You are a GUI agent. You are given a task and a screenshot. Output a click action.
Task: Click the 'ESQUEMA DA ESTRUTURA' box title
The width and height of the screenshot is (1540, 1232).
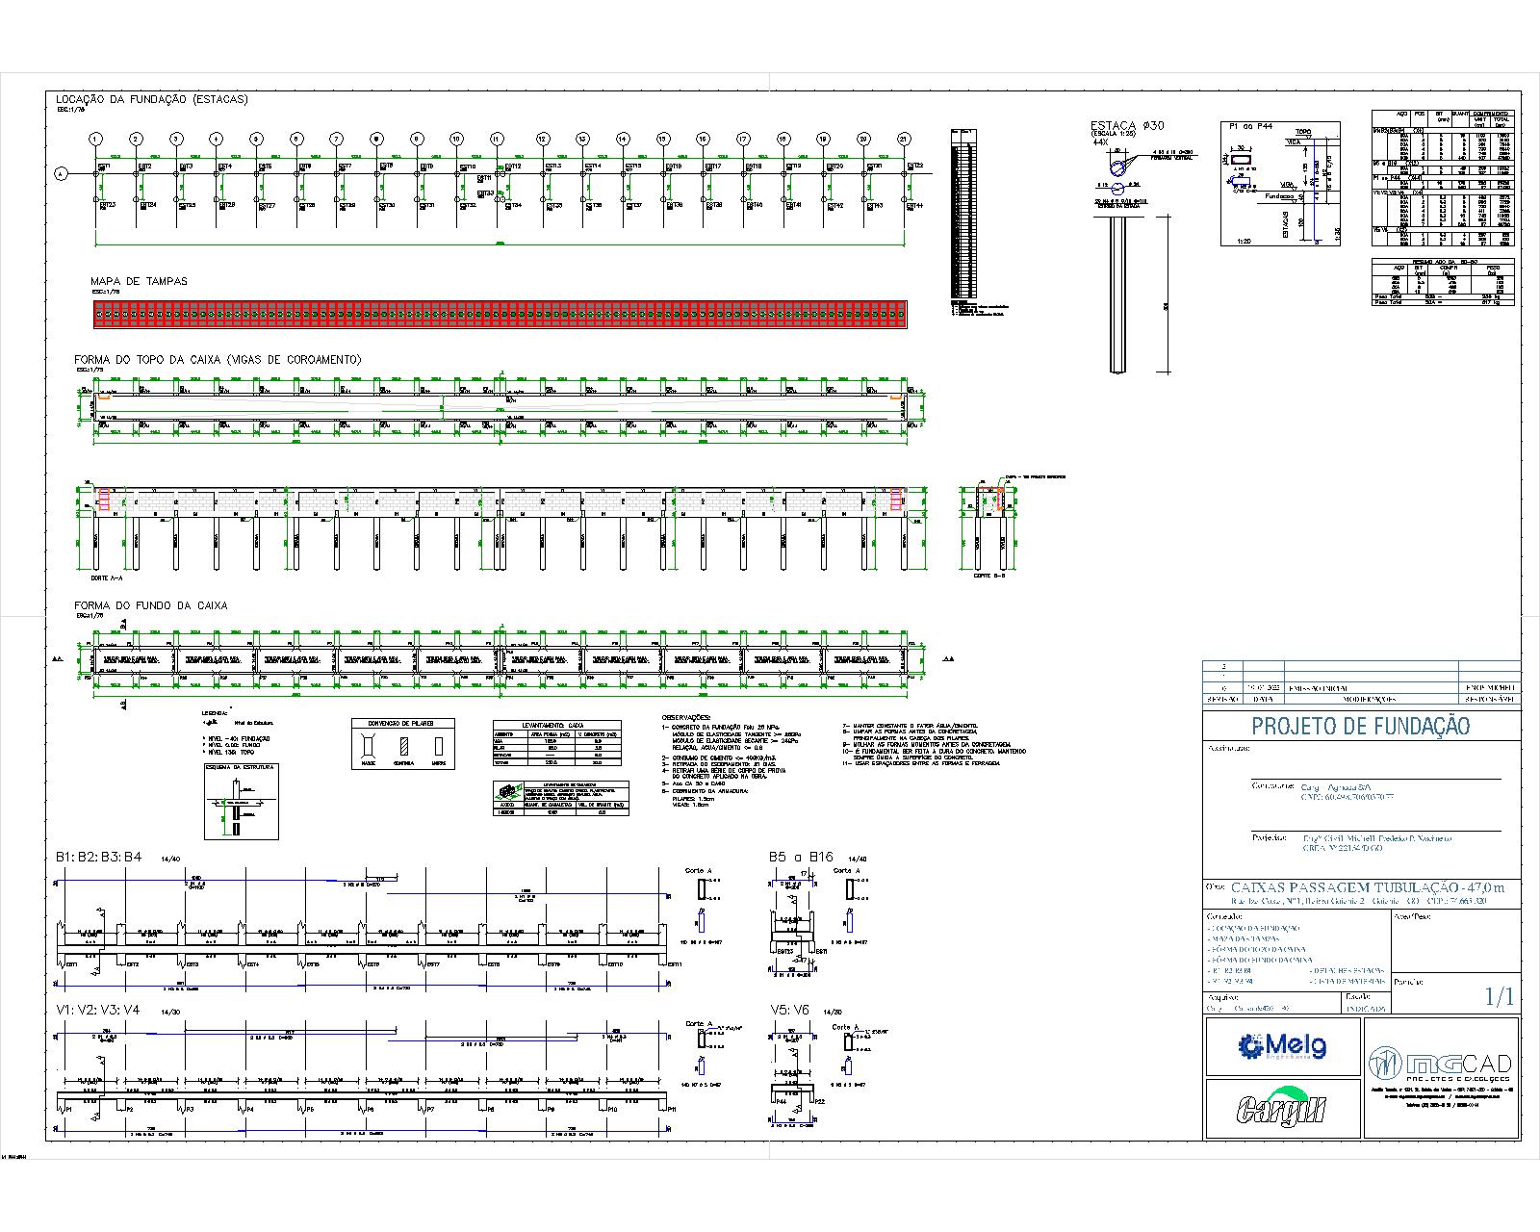click(x=241, y=767)
